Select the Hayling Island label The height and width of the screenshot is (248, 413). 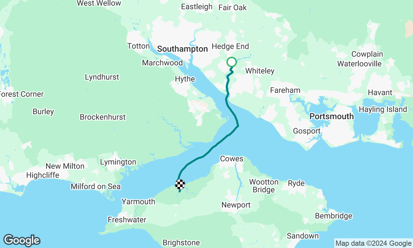(x=383, y=109)
